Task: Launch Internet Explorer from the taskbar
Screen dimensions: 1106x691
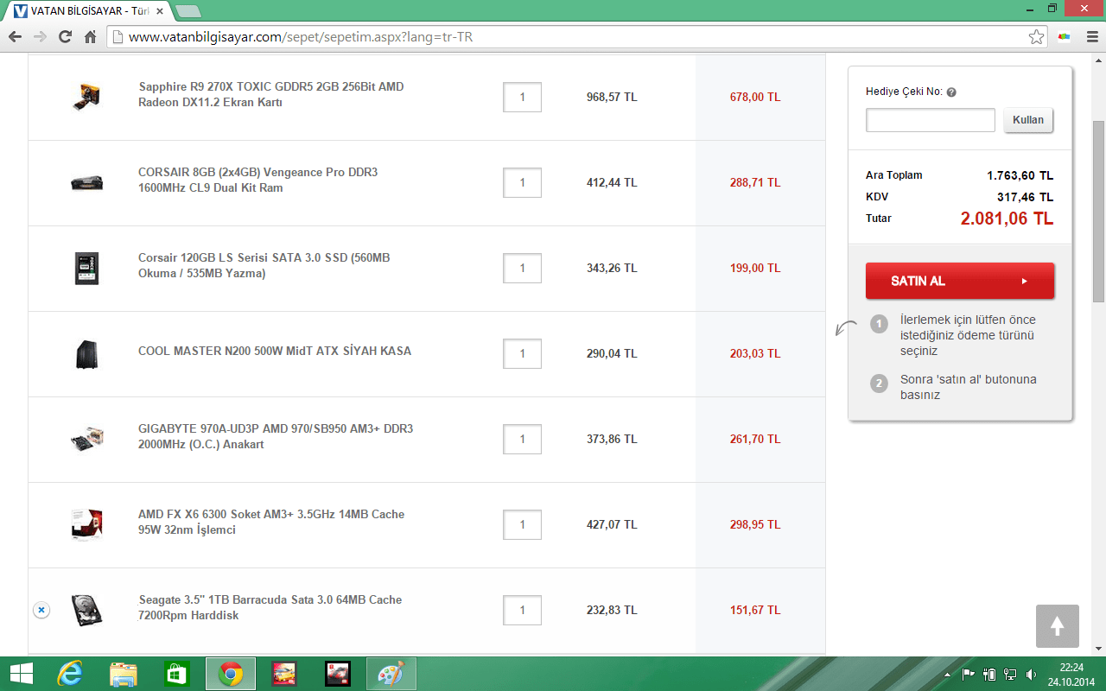Action: (70, 674)
